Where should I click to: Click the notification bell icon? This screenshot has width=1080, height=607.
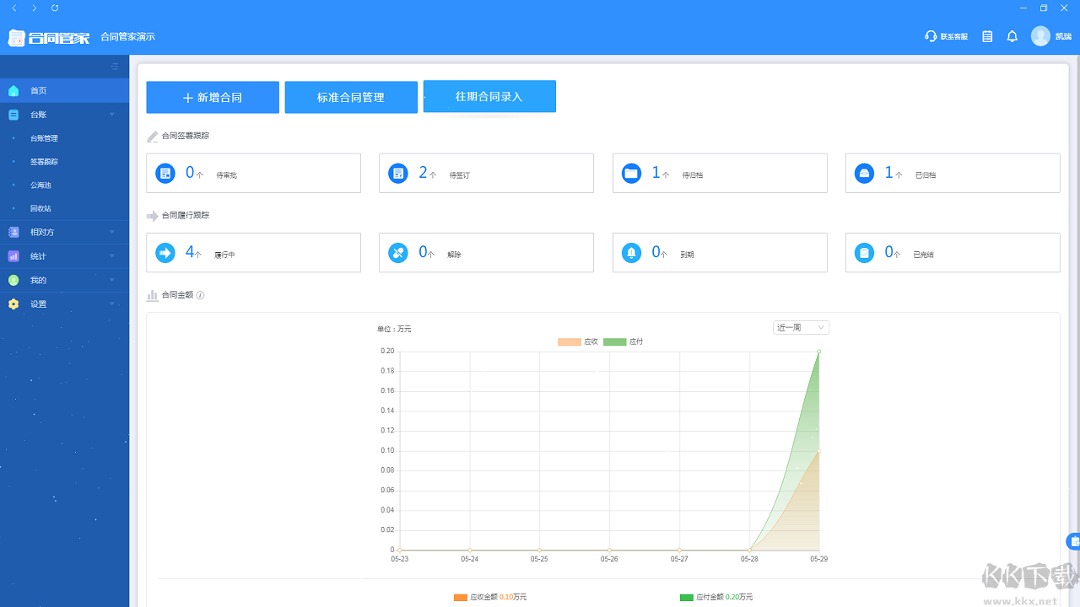1012,36
